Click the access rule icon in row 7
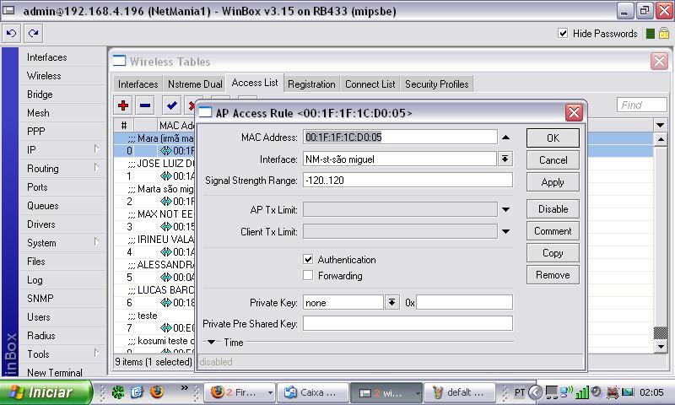Screen dimensions: 675x405 point(165,328)
